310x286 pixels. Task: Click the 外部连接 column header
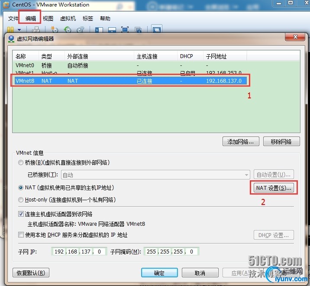point(99,56)
